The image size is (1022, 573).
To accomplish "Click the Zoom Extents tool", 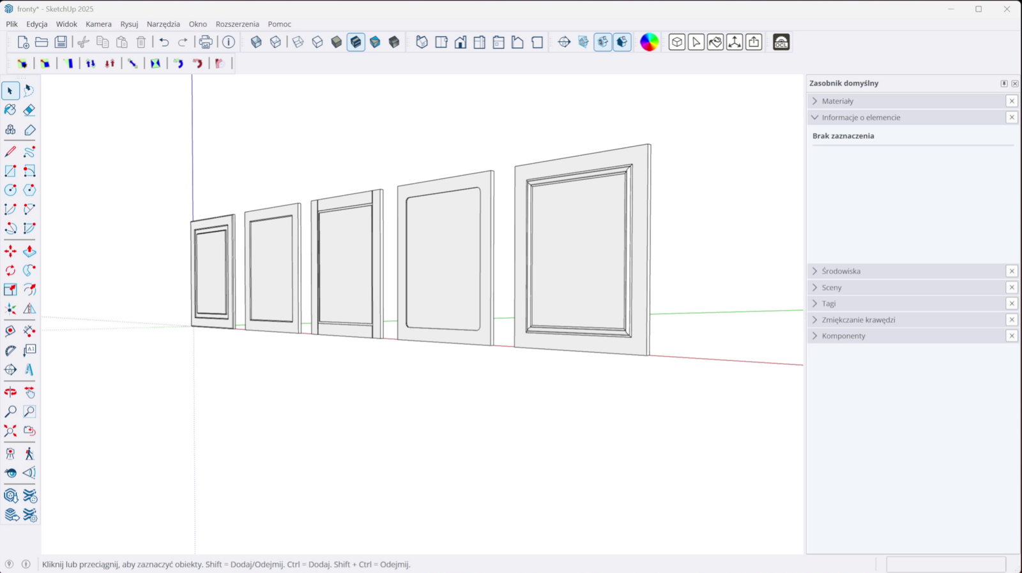I will point(10,431).
